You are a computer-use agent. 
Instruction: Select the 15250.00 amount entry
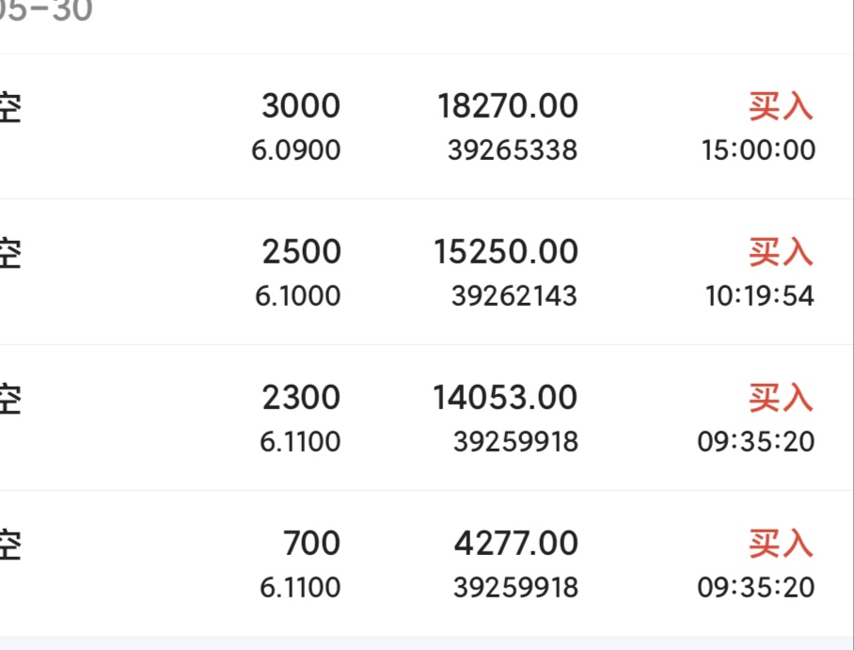pyautogui.click(x=506, y=252)
